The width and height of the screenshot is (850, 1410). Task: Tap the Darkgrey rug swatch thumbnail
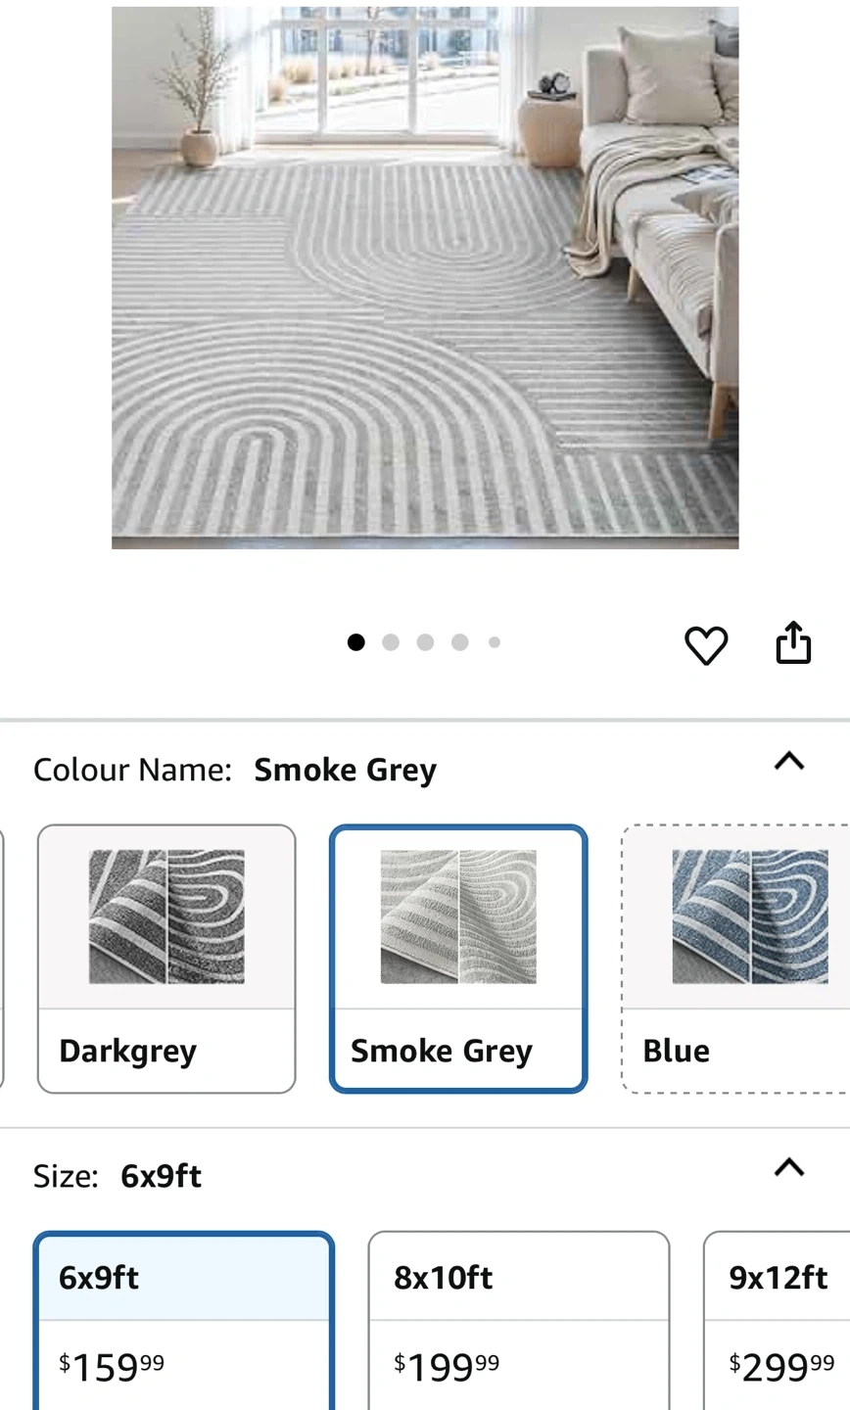click(x=166, y=916)
